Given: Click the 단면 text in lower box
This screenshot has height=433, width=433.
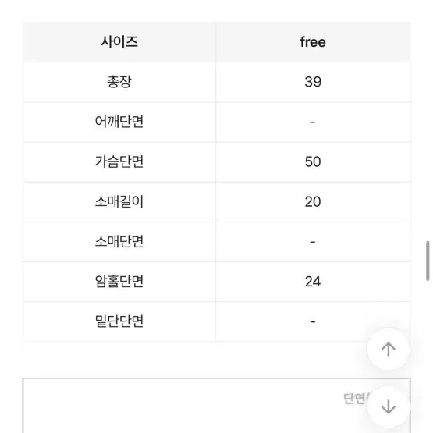Looking at the screenshot, I should (355, 399).
